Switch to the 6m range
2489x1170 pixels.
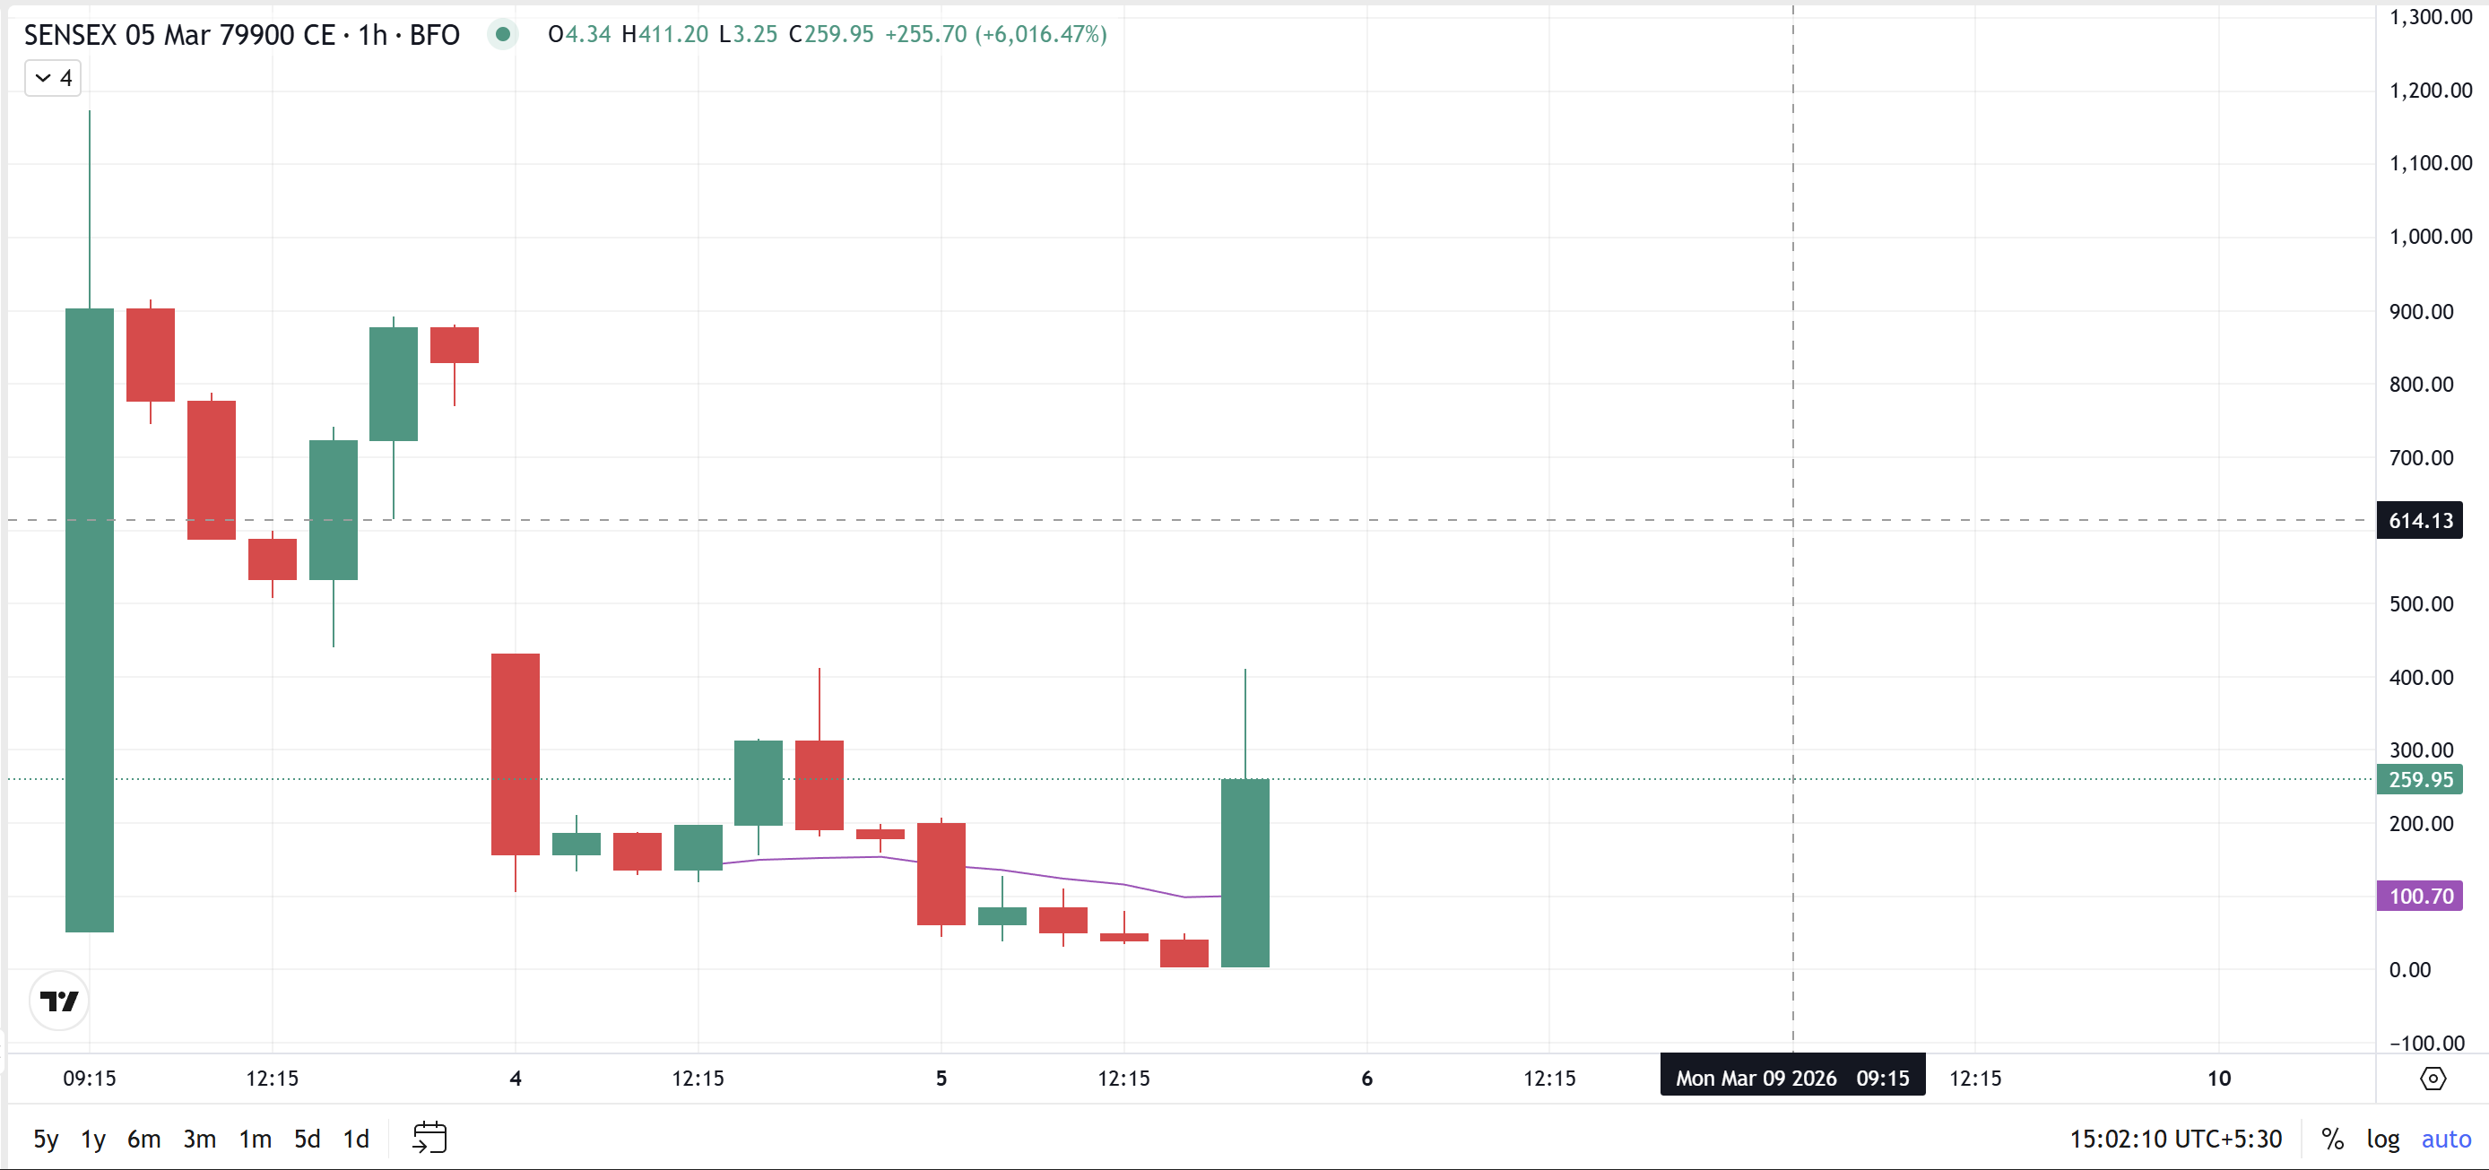(144, 1140)
